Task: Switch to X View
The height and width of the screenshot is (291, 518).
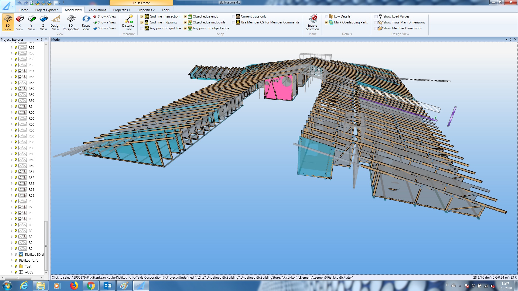Action: point(20,22)
